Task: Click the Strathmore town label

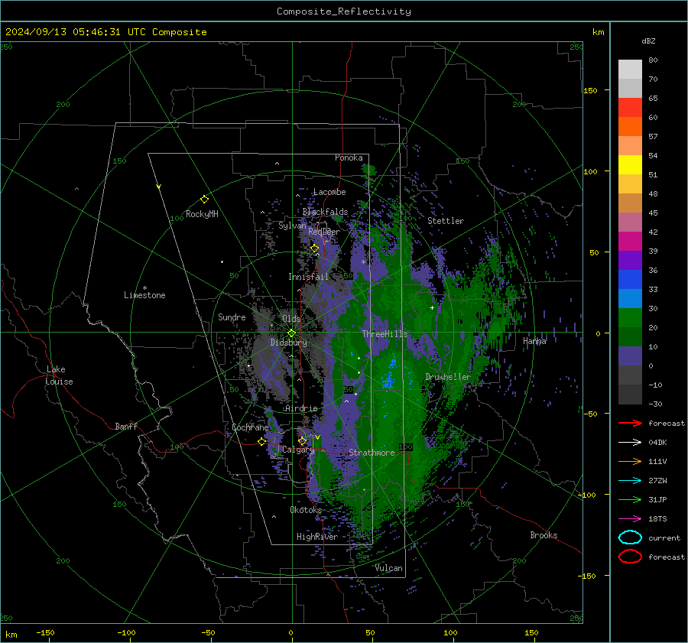Action: click(372, 453)
